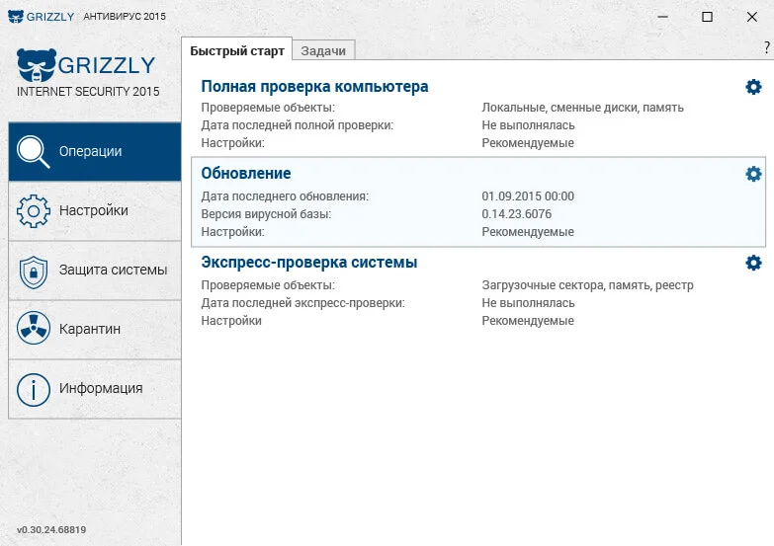Select Операции in the sidebar

coord(95,151)
